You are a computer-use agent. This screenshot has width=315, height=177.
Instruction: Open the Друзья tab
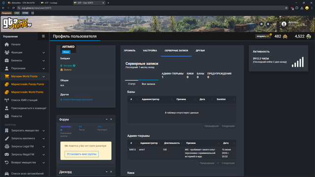[200, 51]
